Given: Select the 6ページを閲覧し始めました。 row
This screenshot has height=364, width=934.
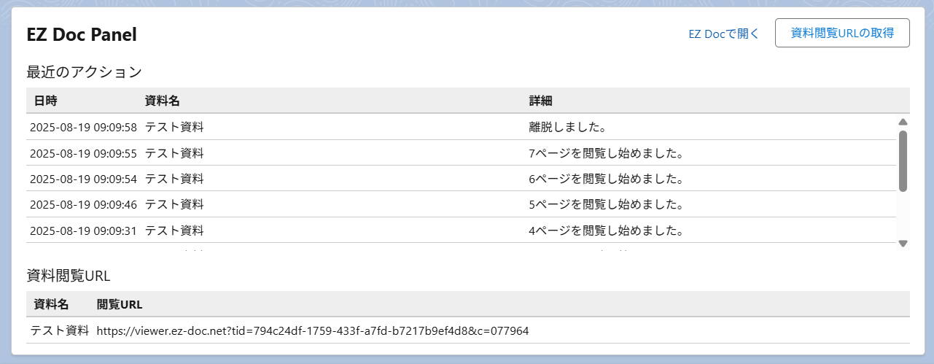Looking at the screenshot, I should (605, 179).
